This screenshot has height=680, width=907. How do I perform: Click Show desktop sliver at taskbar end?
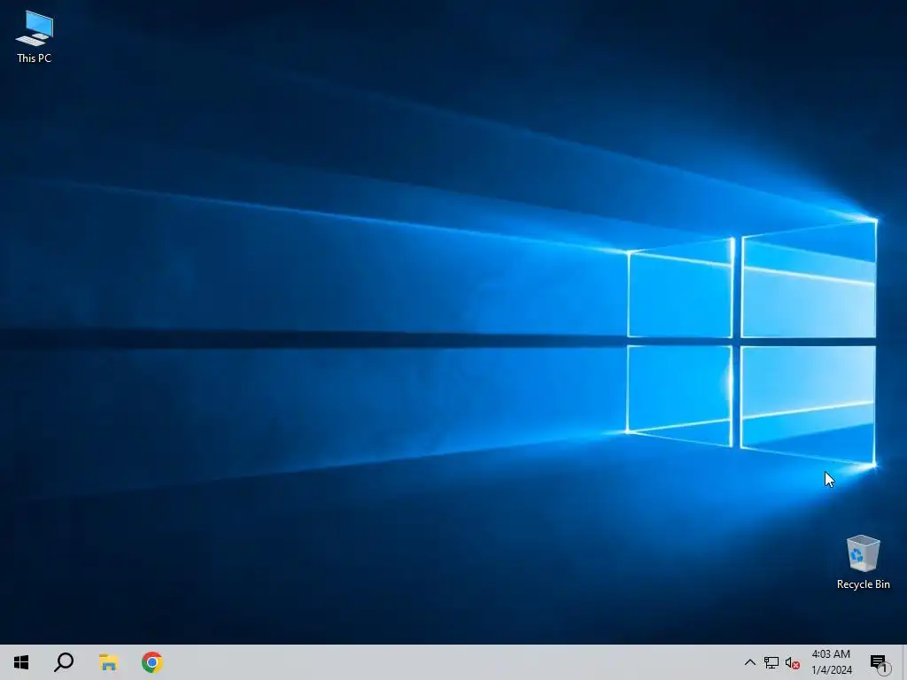point(904,662)
